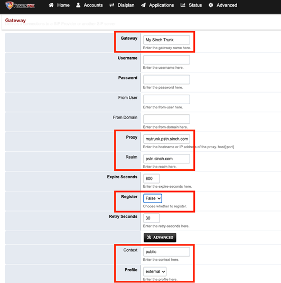281x283 pixels.
Task: Click the 'Enter the context here.' hint
Action: (x=161, y=260)
